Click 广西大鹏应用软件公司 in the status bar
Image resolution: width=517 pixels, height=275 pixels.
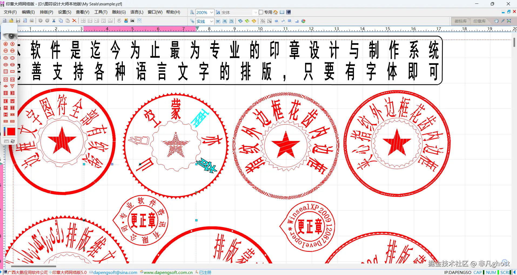[x=28, y=272]
